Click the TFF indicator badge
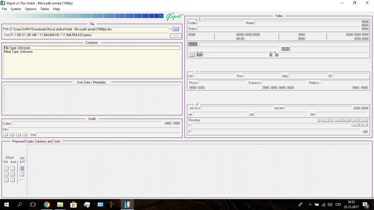 (266, 87)
